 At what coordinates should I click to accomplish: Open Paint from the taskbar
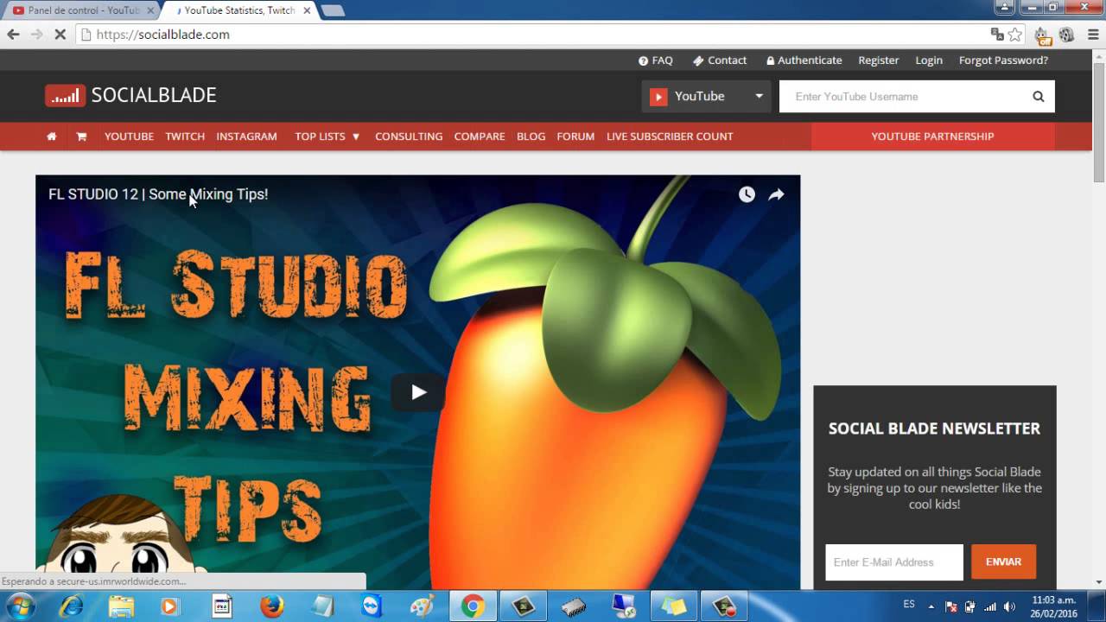(x=422, y=606)
